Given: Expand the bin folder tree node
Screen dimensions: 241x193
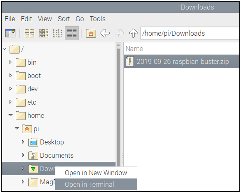Looking at the screenshot, I should (x=10, y=62).
